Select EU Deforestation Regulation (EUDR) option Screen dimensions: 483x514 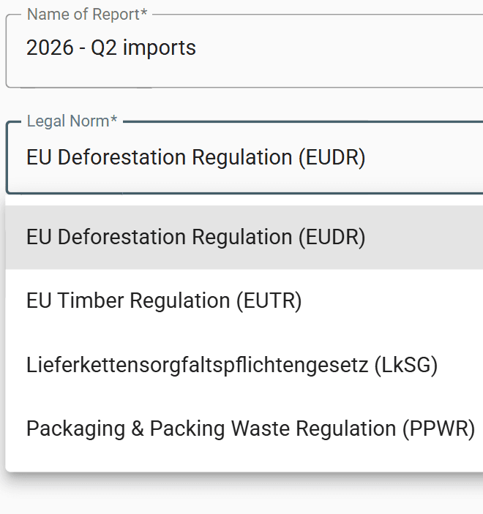point(195,238)
